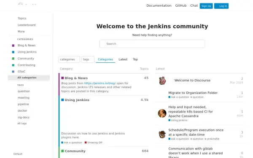Click avatar beside Apache Cassandra topic
This screenshot has height=158, width=253.
pos(162,113)
